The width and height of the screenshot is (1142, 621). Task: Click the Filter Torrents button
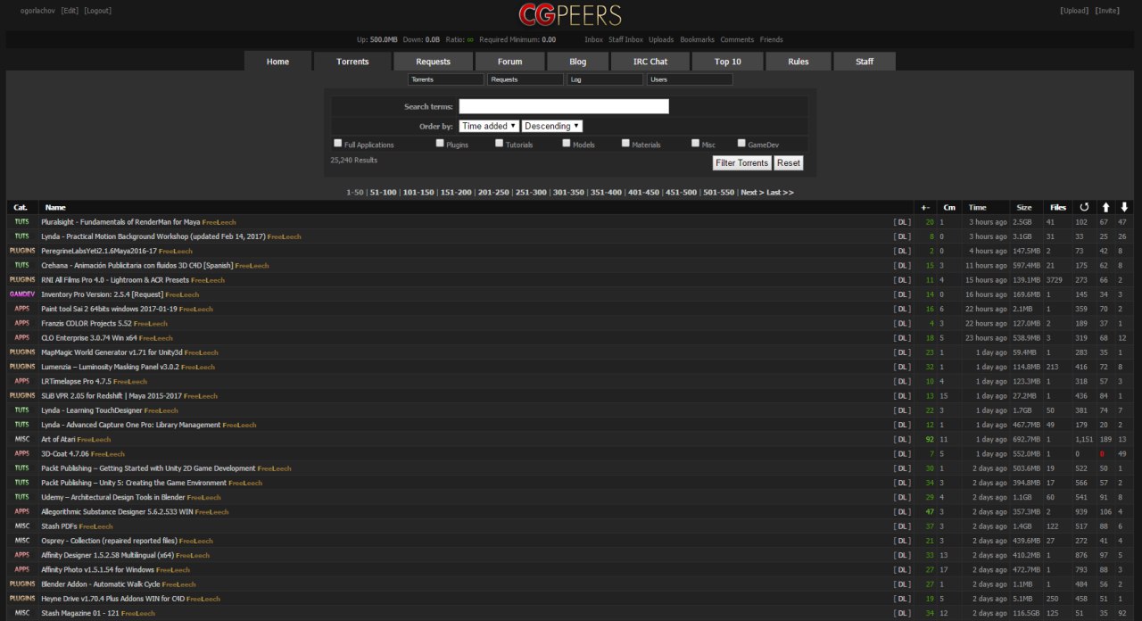(741, 163)
